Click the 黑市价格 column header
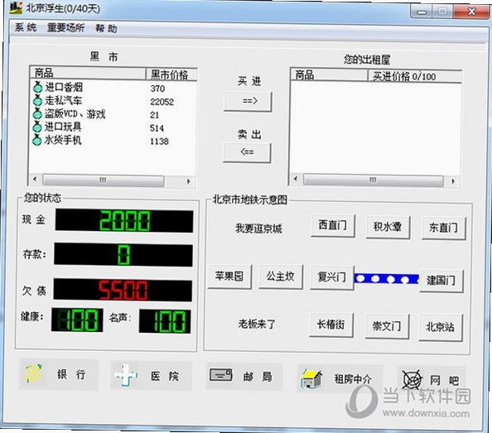The height and width of the screenshot is (433, 492). pyautogui.click(x=171, y=75)
